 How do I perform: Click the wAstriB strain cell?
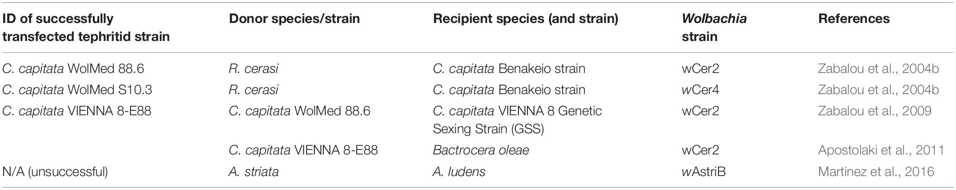coord(704,172)
